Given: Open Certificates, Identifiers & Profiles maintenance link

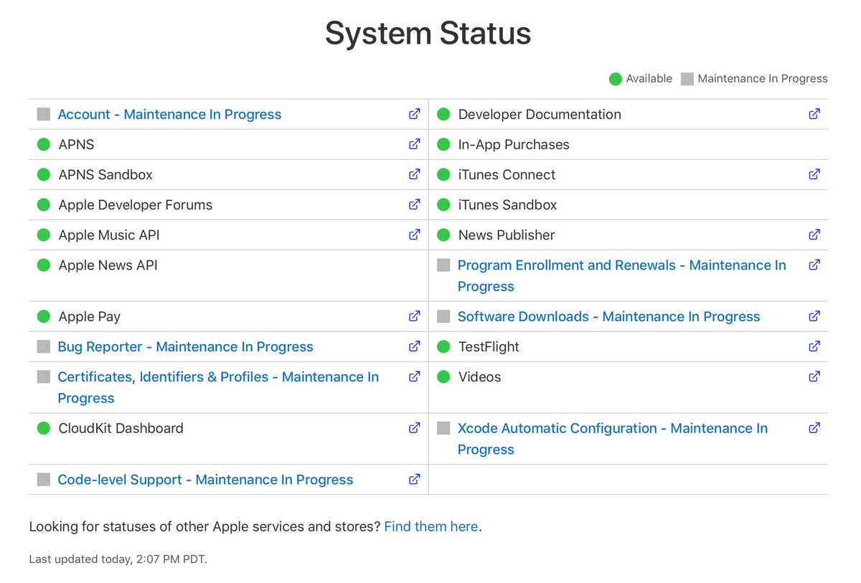Looking at the screenshot, I should [x=218, y=387].
